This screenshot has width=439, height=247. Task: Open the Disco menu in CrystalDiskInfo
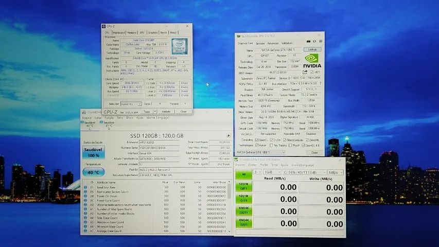pyautogui.click(x=130, y=118)
